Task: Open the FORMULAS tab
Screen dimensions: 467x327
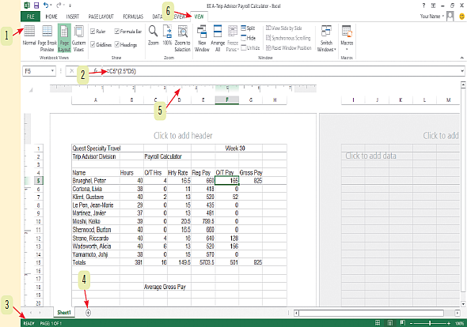Action: point(133,17)
